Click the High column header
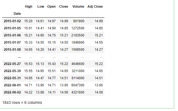Screen dimensions: 178x111 28,6
